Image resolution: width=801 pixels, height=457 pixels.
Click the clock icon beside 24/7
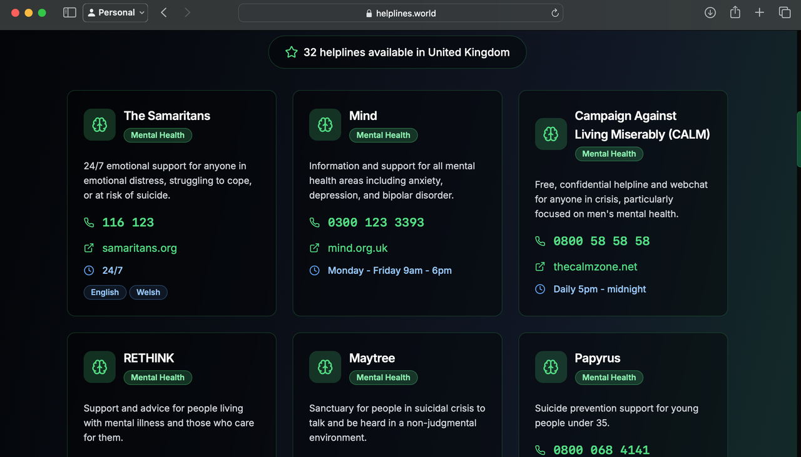[89, 271]
